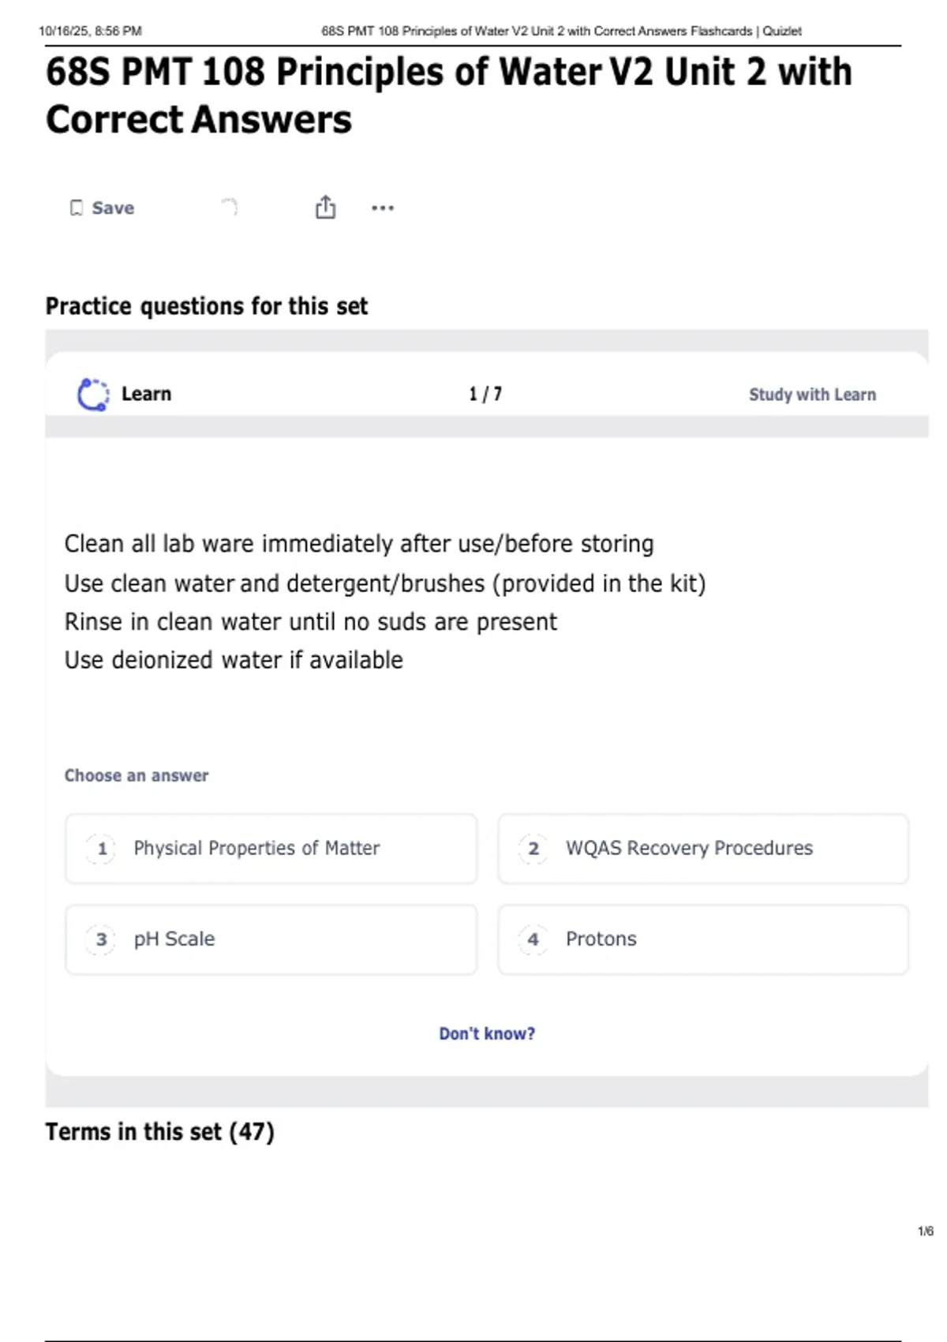Click the Don't know? link
The image size is (947, 1342).
point(487,1033)
